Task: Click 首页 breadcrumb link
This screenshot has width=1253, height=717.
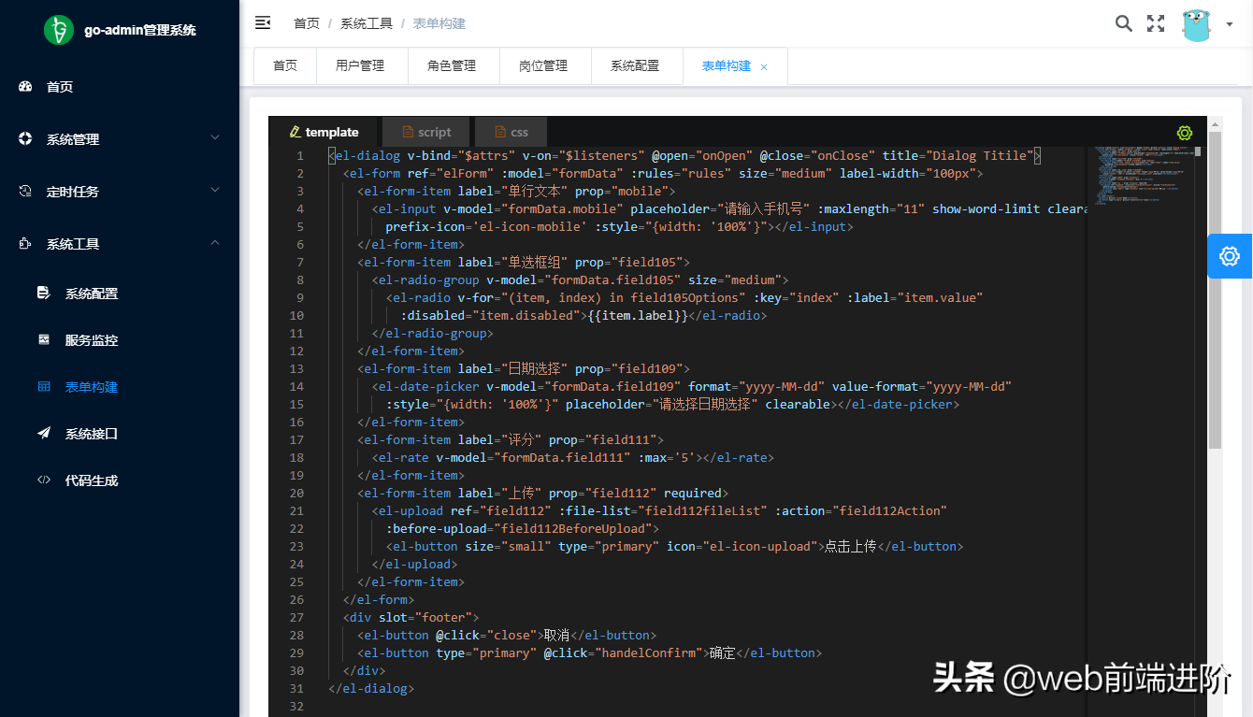Action: 307,23
